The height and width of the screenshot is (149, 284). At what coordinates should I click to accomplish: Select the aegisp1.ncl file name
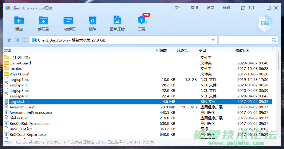pyautogui.click(x=20, y=79)
